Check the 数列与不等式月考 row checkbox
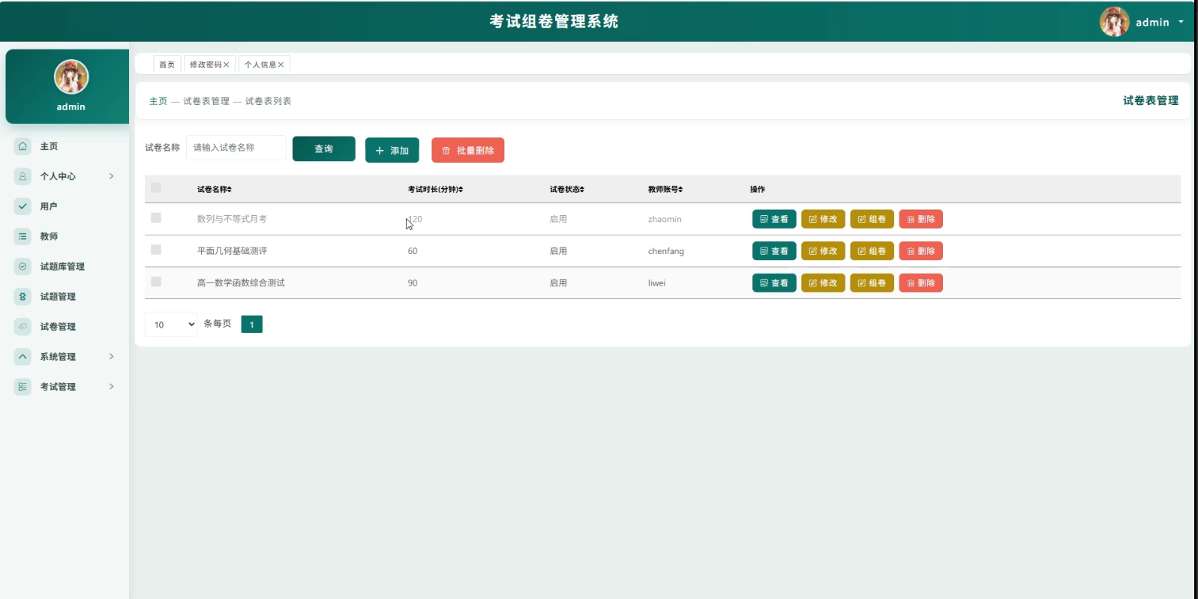1198x599 pixels. pyautogui.click(x=156, y=217)
